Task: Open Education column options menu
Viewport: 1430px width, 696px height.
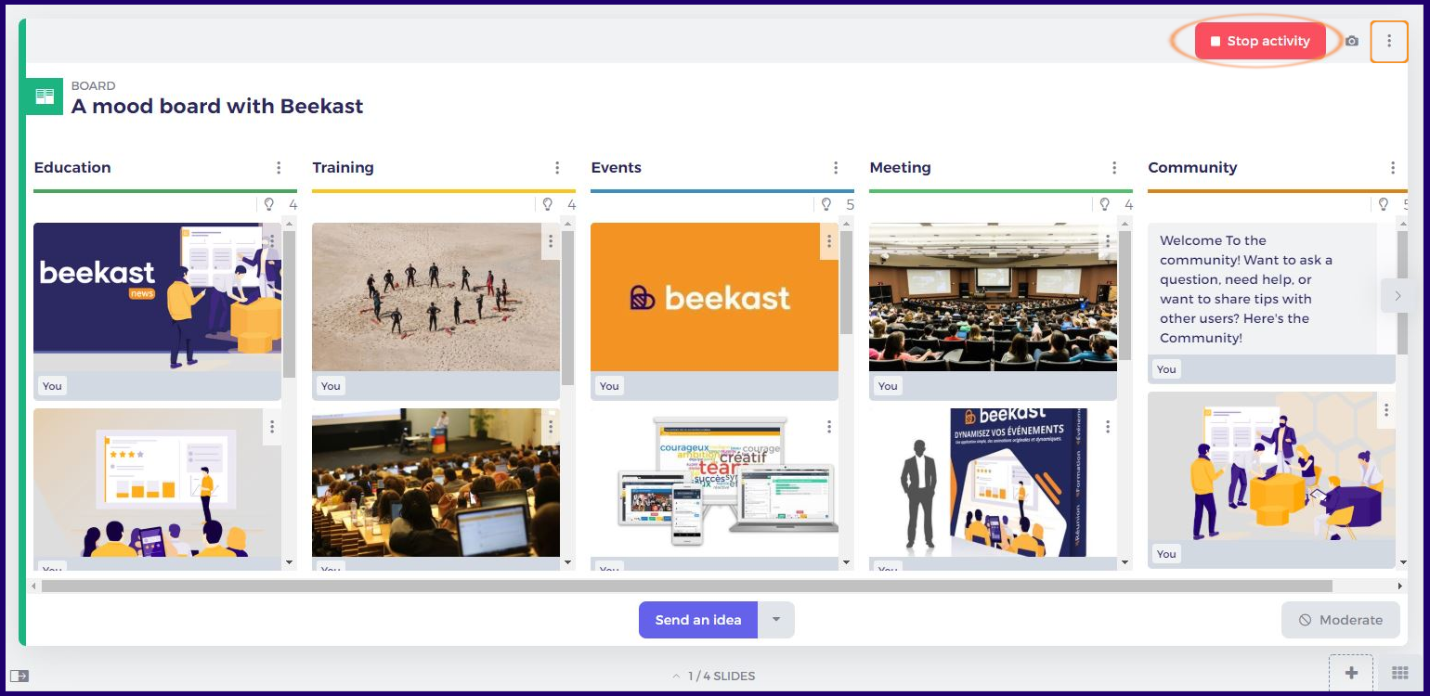Action: coord(279,168)
